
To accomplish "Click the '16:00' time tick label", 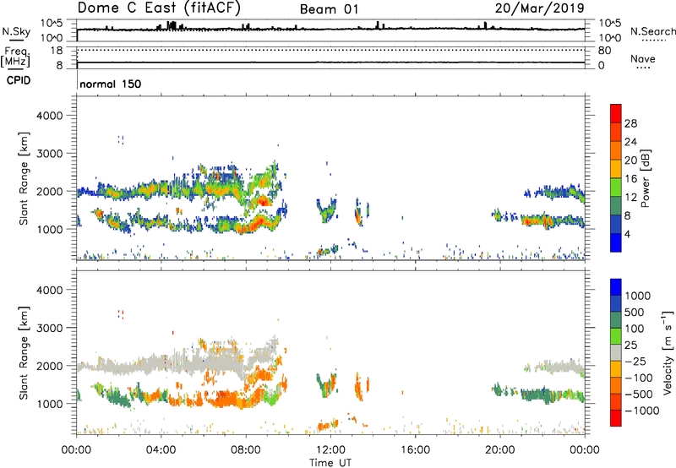I will tap(415, 450).
